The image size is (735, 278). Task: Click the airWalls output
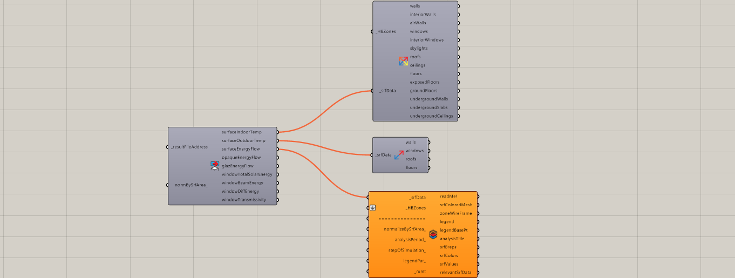[418, 23]
